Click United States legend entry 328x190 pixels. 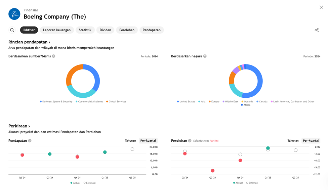186,102
